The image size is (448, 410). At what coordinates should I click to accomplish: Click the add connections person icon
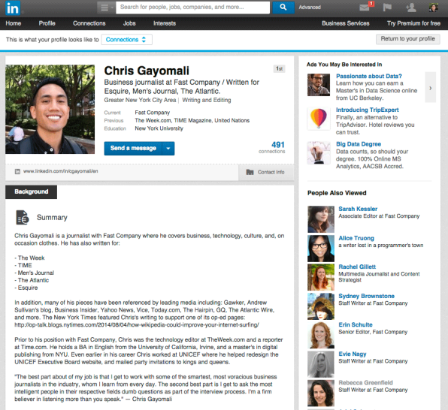coord(411,8)
